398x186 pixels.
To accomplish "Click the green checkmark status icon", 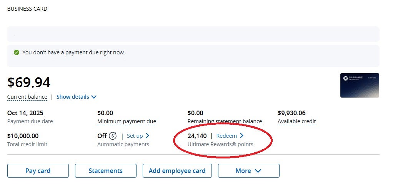I will pos(17,52).
